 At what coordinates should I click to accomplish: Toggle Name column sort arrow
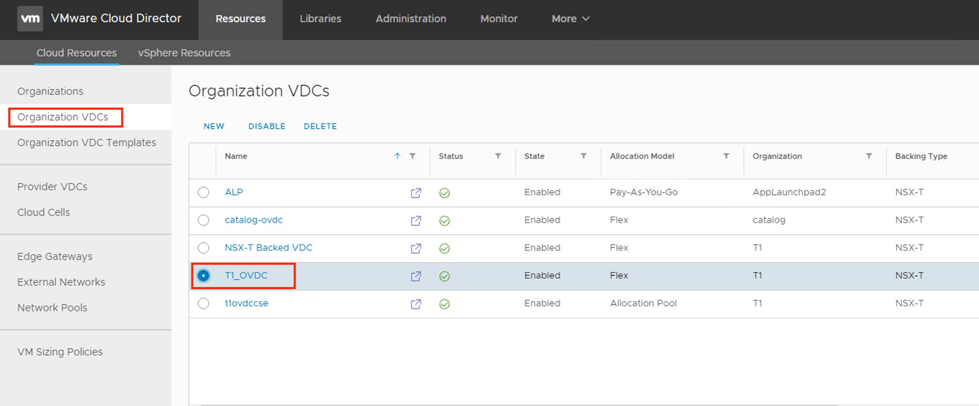[x=397, y=156]
